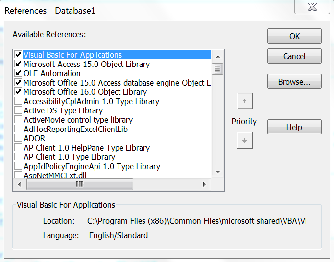The width and height of the screenshot is (334, 262).
Task: Uncheck Microsoft Access 15.0 Object Library
Action: (18, 64)
